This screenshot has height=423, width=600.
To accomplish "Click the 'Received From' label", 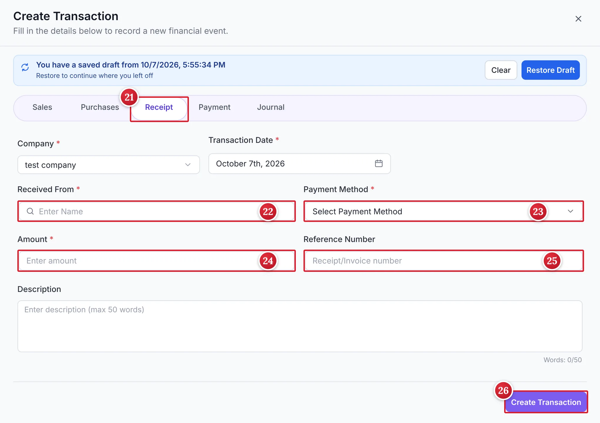I will (46, 190).
